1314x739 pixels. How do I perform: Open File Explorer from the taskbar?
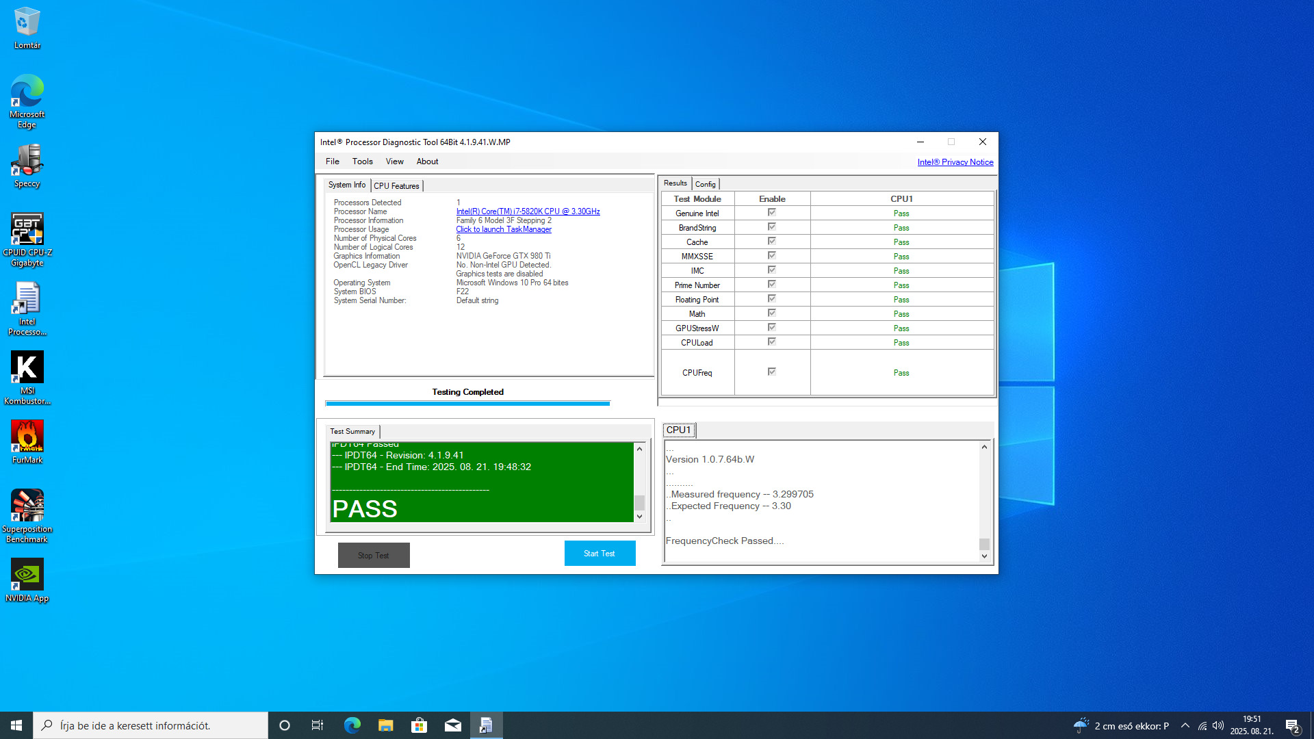(385, 725)
